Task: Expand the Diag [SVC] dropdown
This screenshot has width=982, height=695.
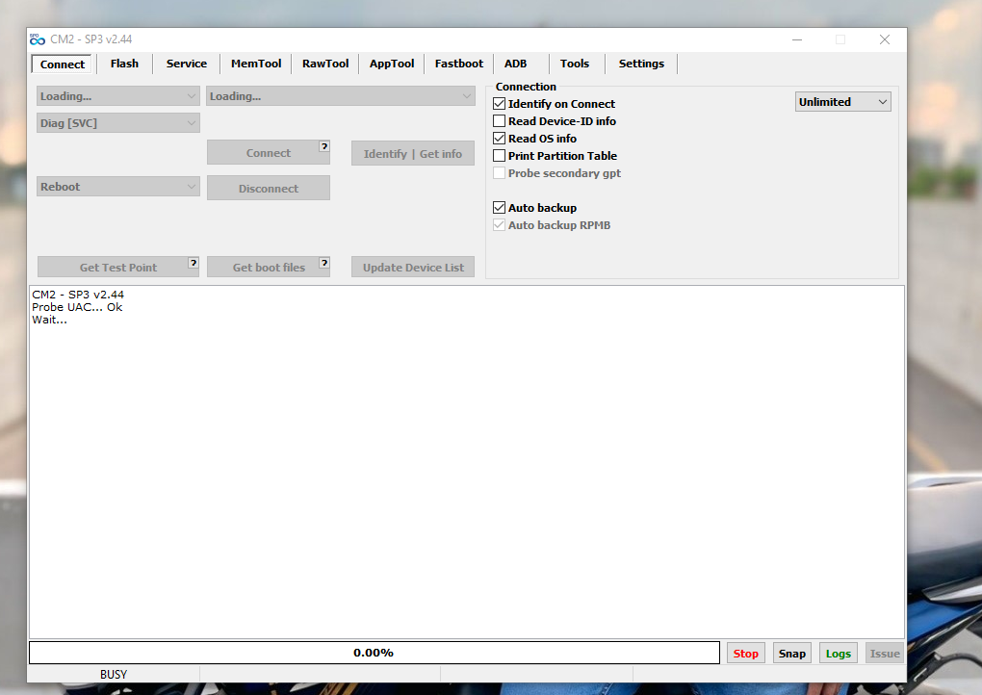Action: point(118,123)
